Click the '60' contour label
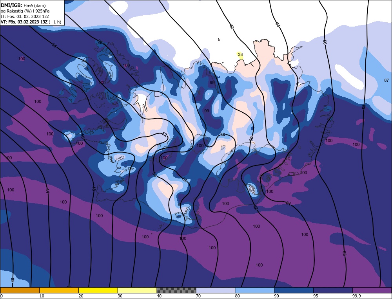 click(x=251, y=139)
